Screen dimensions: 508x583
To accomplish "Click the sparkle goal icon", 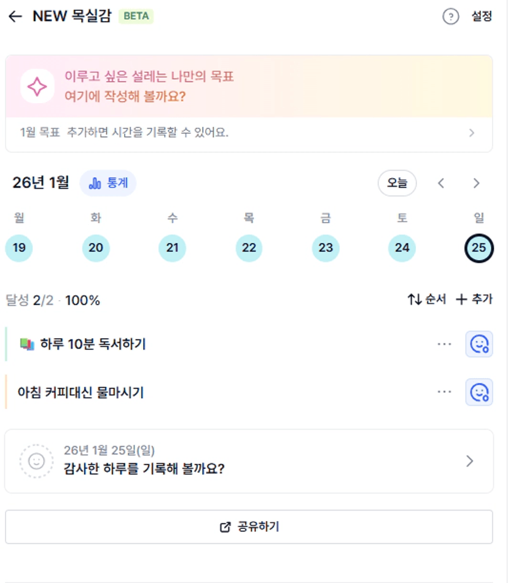I will click(37, 87).
